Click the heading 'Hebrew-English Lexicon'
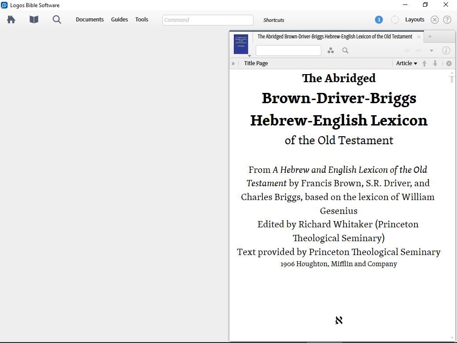Screen dimensions: 457x343 pos(339,120)
